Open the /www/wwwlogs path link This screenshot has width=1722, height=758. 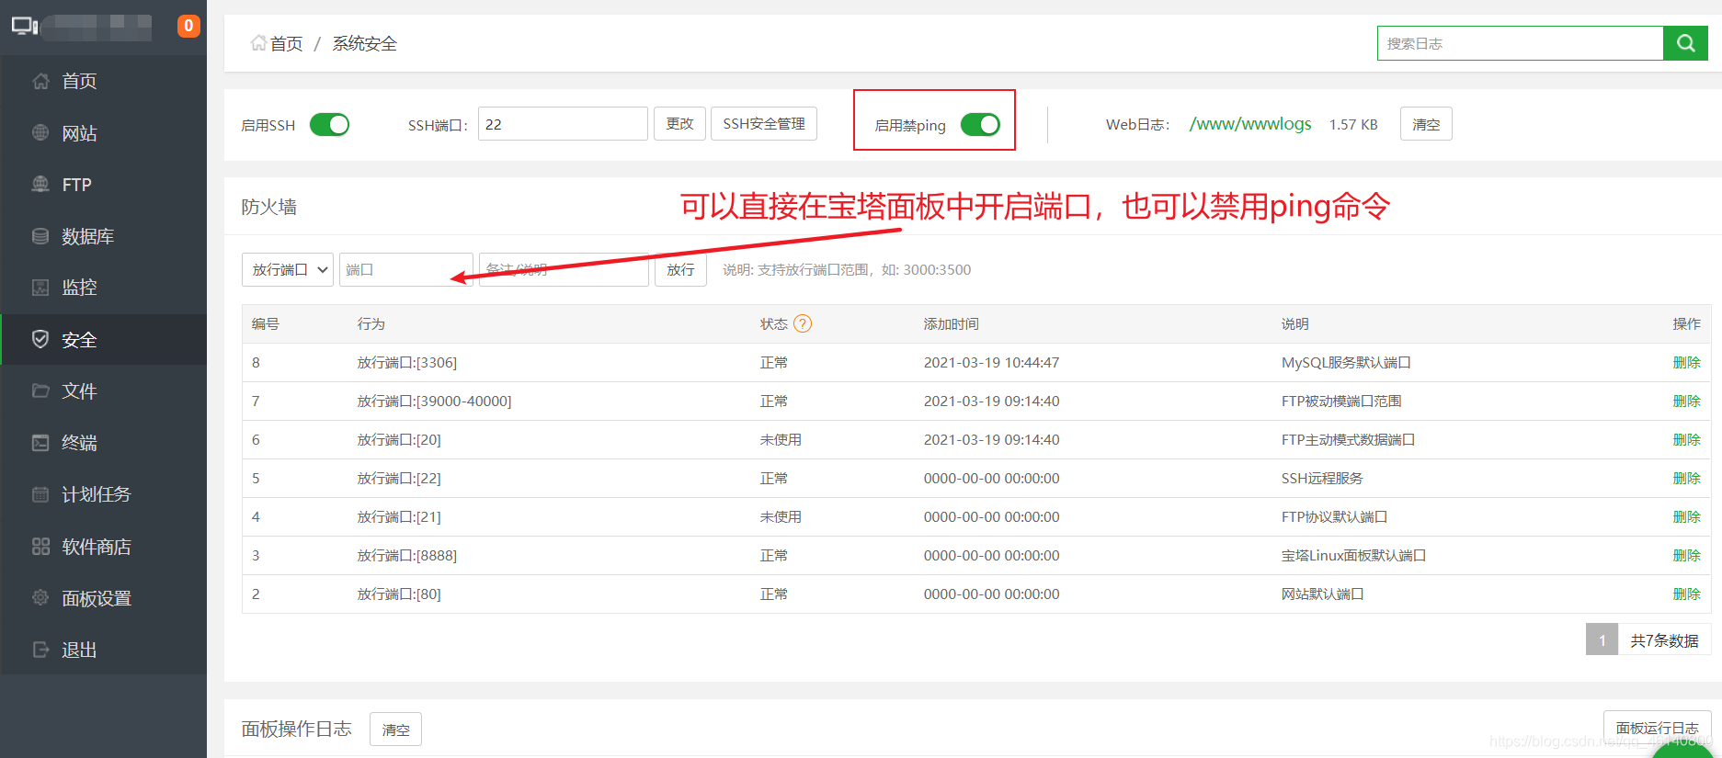(x=1250, y=123)
